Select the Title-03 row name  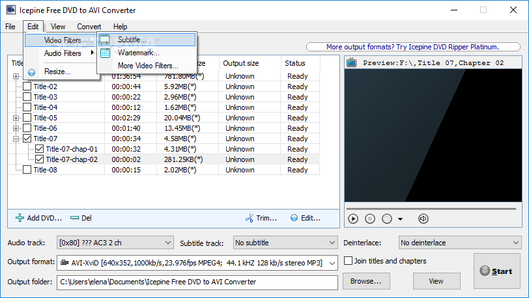45,97
